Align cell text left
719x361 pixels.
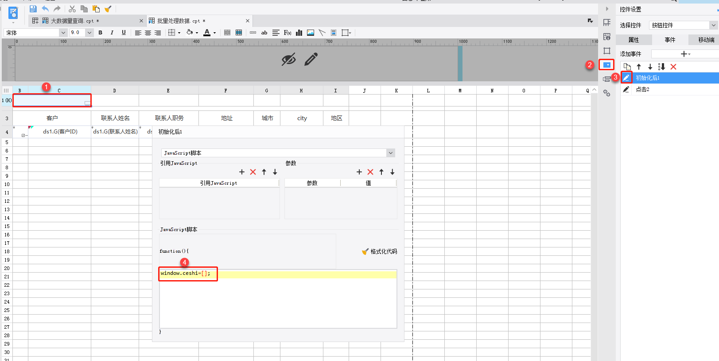138,33
